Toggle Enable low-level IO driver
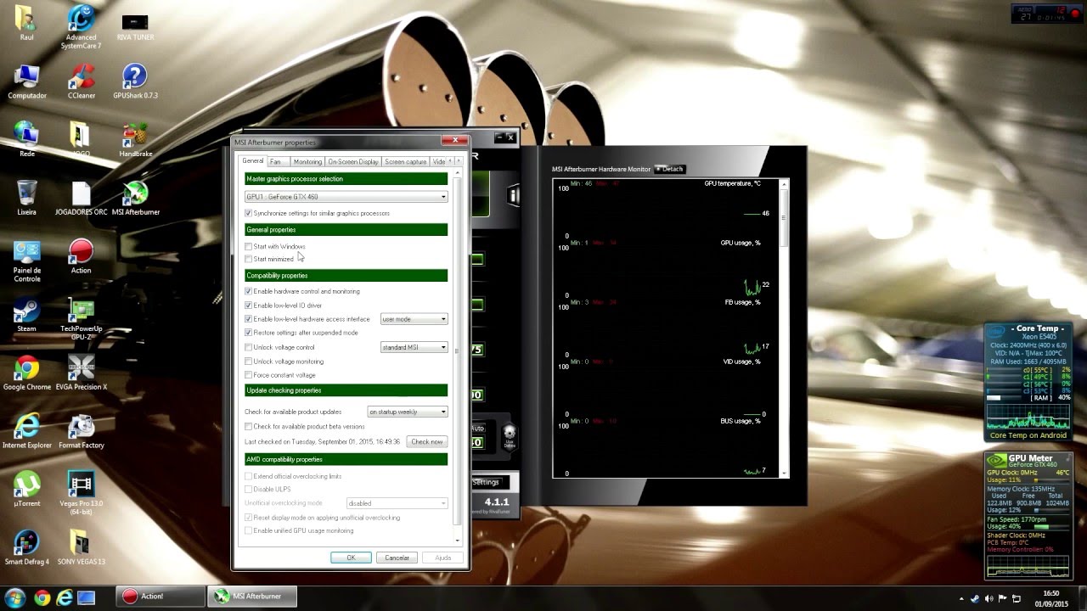This screenshot has height=611, width=1087. (x=248, y=305)
